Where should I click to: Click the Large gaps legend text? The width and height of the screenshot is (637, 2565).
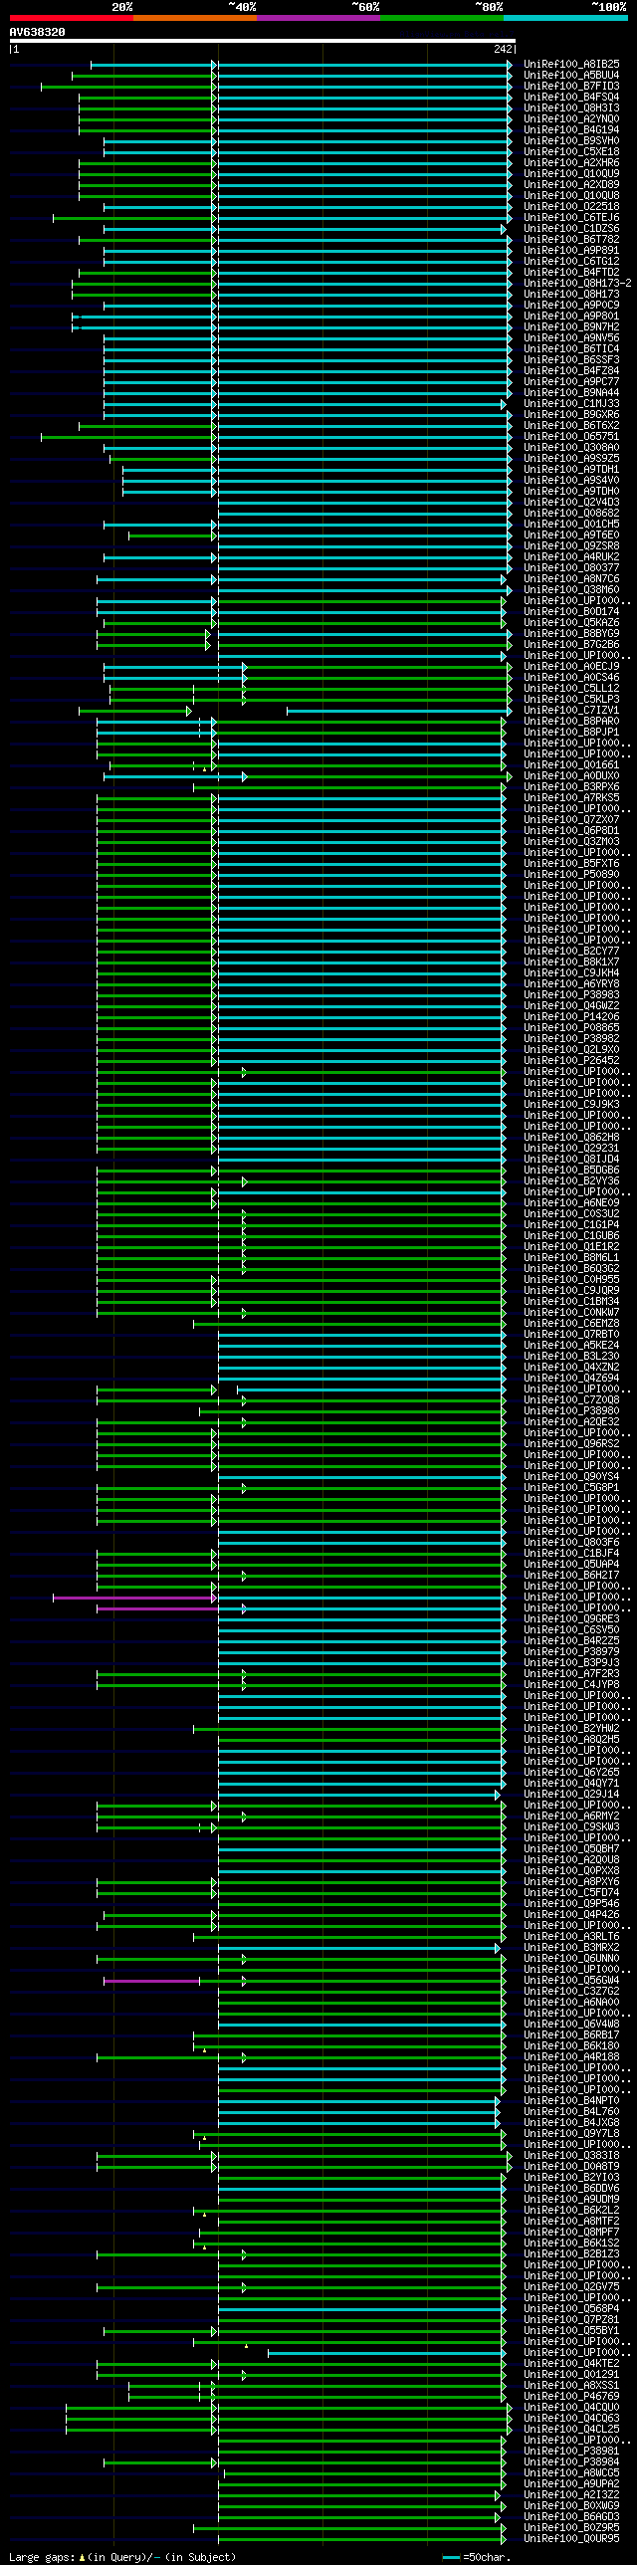click(x=122, y=2557)
